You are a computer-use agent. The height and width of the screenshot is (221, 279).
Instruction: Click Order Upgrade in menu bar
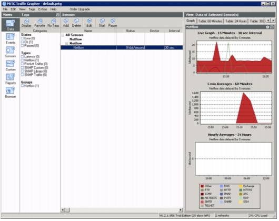(79, 9)
